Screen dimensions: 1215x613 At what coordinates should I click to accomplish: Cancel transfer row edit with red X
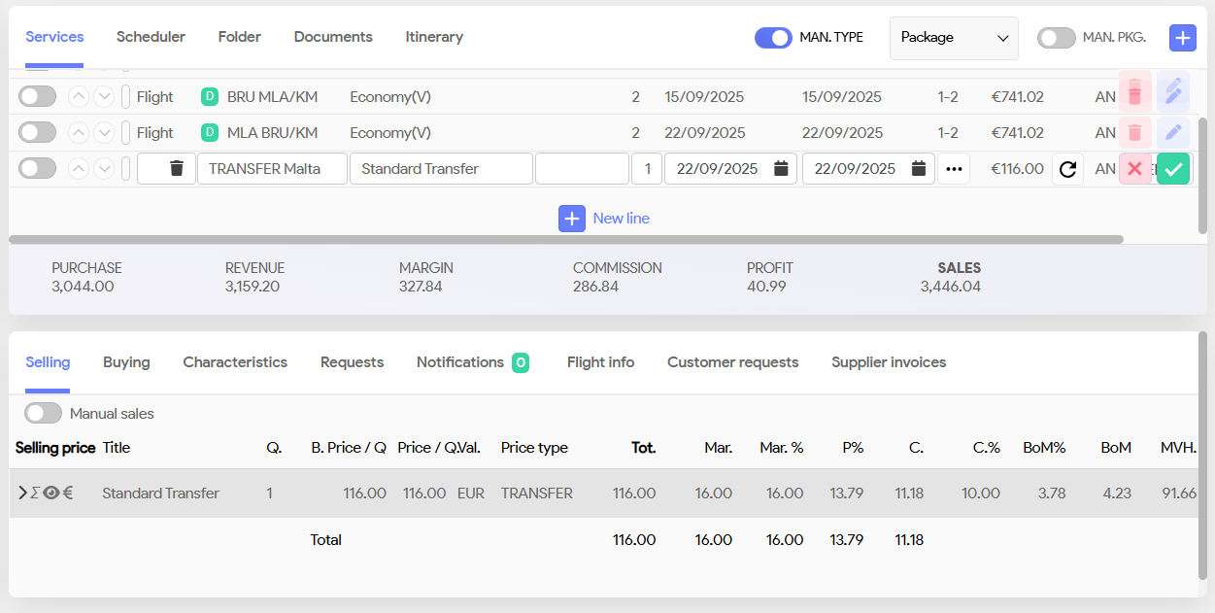point(1134,169)
